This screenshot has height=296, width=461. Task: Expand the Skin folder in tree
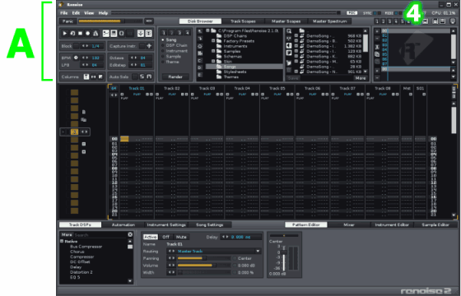[213, 62]
